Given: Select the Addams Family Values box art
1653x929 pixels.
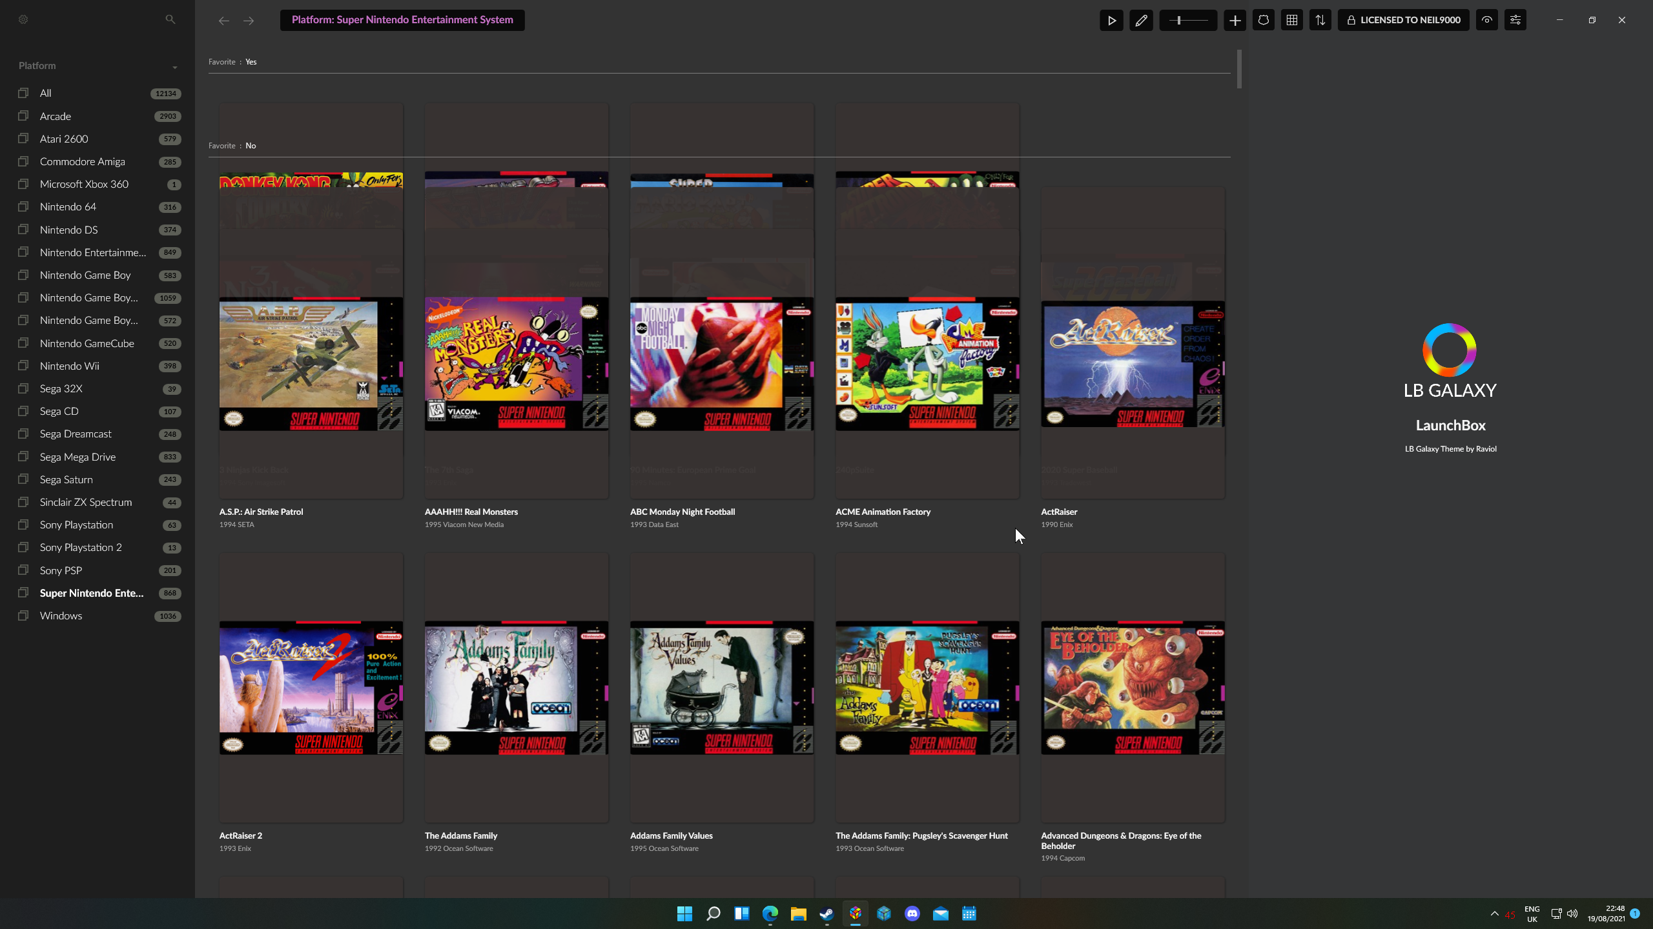Looking at the screenshot, I should pyautogui.click(x=722, y=688).
